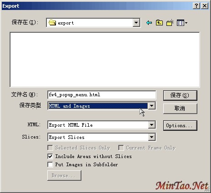Image resolution: width=211 pixels, height=193 pixels.
Task: Open the Options... dialog
Action: coord(180,125)
